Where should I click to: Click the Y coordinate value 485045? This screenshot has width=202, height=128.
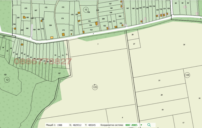[92, 125]
